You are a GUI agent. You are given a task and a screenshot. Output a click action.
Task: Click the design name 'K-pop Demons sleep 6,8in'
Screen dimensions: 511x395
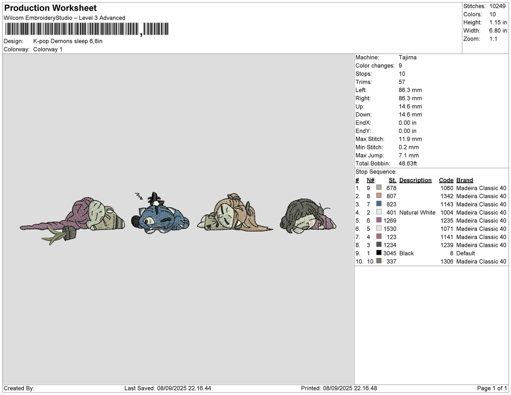[68, 41]
